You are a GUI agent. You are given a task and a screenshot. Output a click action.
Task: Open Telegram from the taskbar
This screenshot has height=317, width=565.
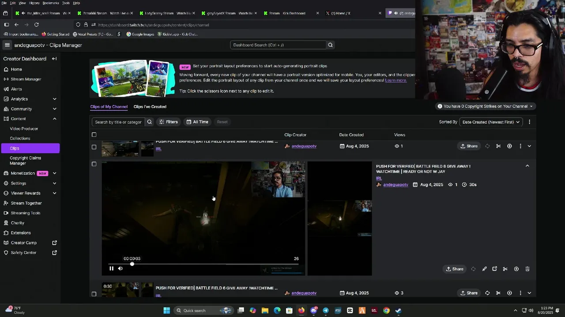pos(325,310)
